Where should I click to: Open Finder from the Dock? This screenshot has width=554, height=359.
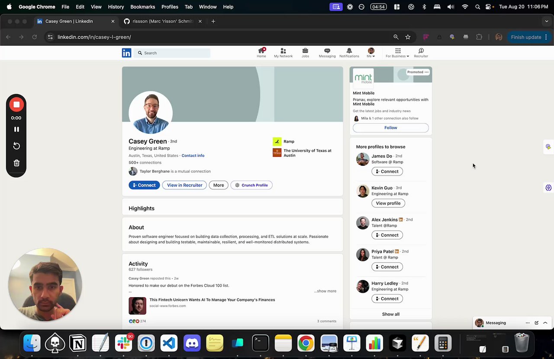(x=32, y=343)
